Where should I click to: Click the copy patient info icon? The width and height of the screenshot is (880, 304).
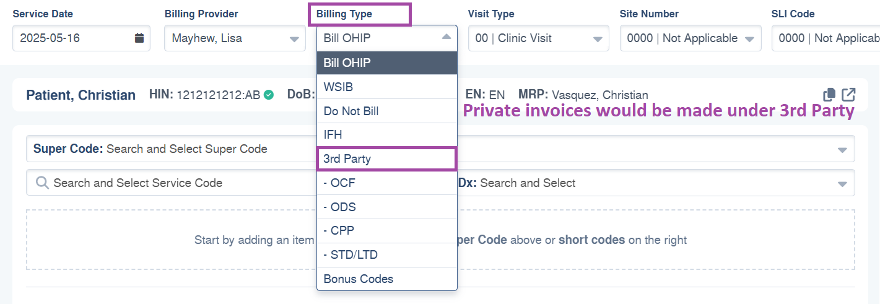click(829, 95)
